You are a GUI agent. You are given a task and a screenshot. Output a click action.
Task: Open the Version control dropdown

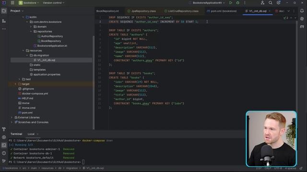point(53,3)
